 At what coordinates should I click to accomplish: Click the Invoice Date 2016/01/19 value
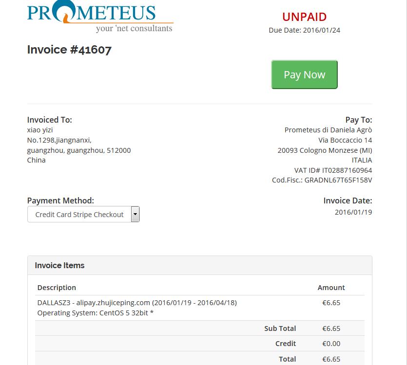tap(353, 212)
